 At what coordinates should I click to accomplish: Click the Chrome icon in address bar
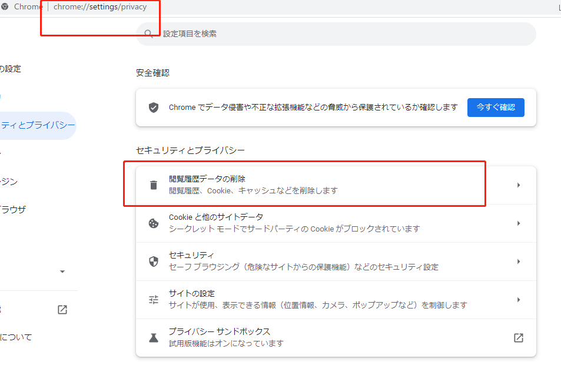pyautogui.click(x=5, y=6)
